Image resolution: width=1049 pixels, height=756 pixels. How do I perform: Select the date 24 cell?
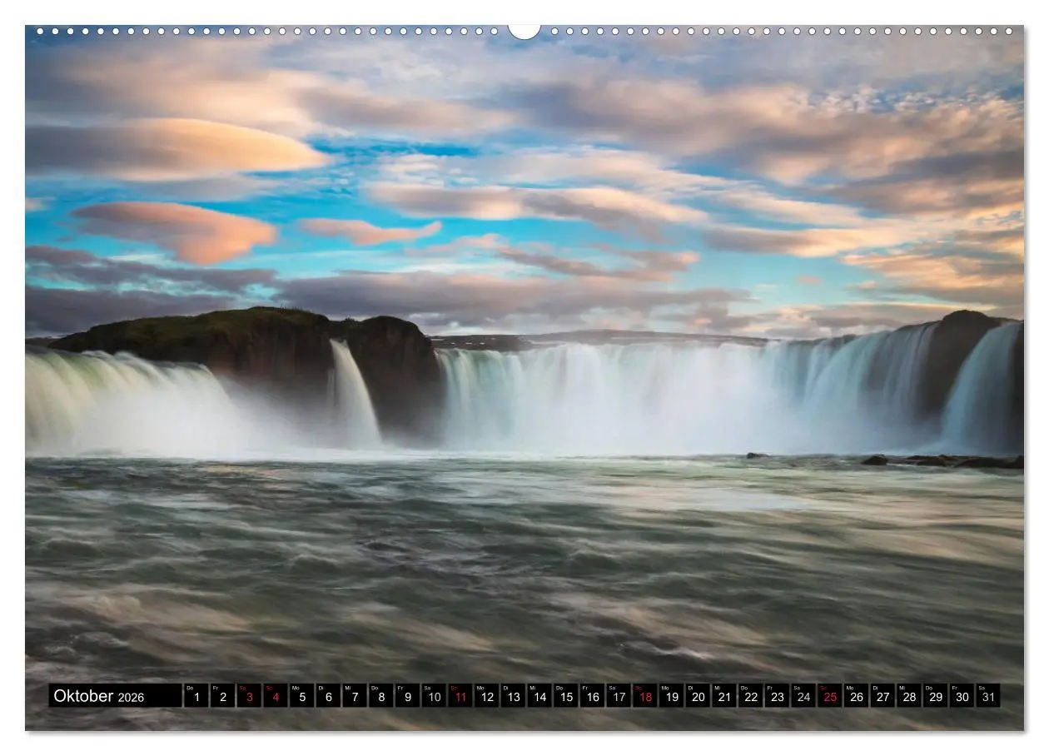tap(803, 696)
